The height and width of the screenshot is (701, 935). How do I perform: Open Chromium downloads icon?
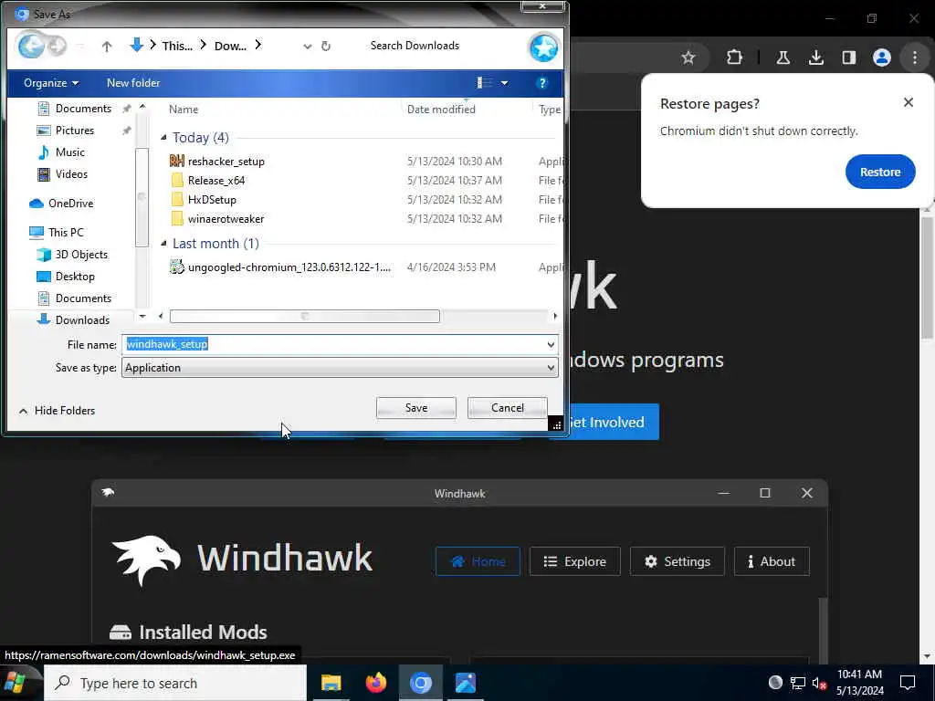(815, 58)
